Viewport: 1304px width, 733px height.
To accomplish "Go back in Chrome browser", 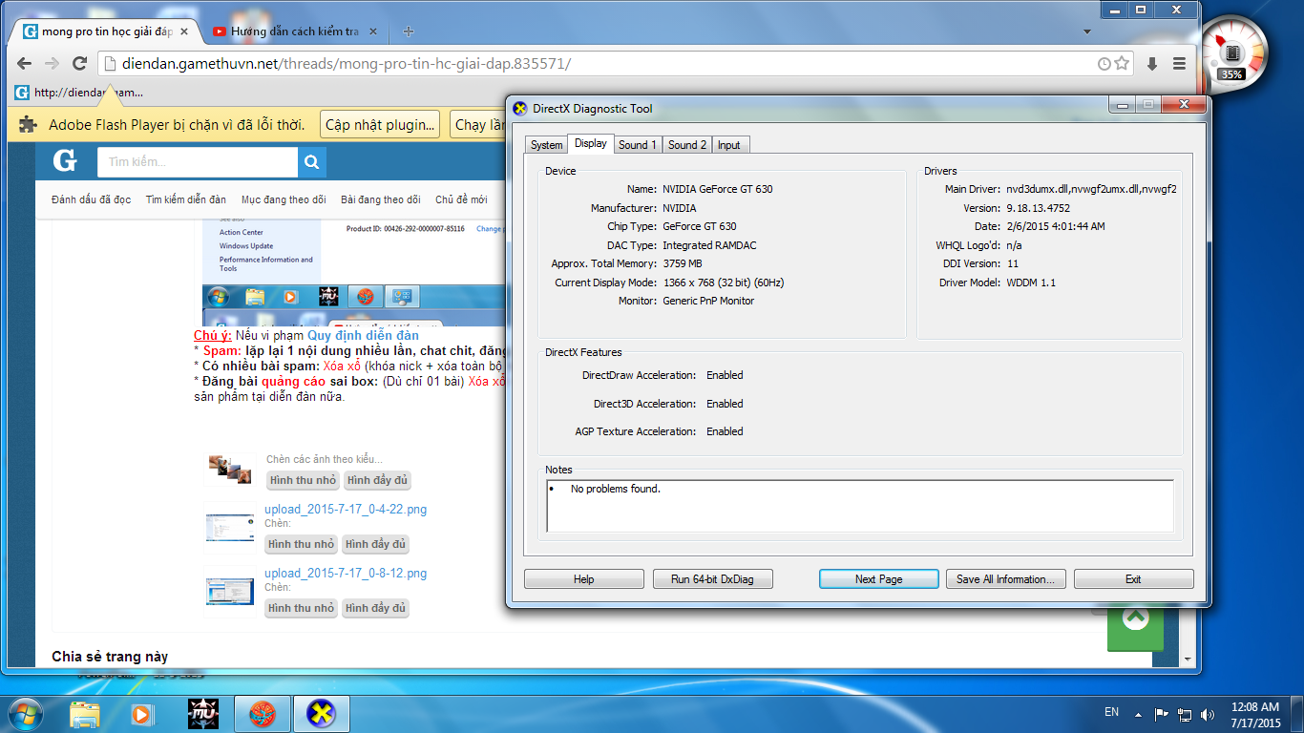I will (25, 63).
